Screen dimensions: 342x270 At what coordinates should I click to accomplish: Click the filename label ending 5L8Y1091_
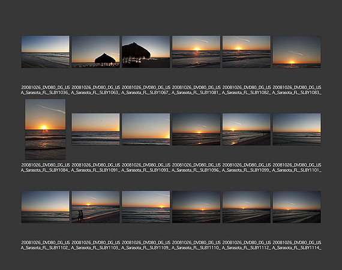pyautogui.click(x=95, y=167)
